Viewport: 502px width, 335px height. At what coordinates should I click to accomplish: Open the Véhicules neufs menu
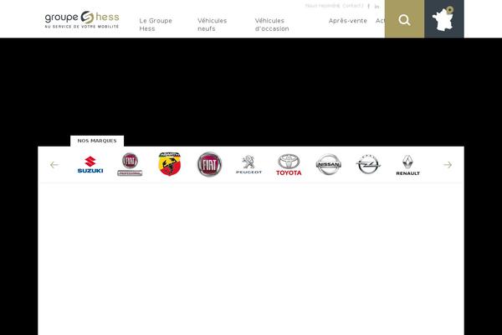[213, 24]
